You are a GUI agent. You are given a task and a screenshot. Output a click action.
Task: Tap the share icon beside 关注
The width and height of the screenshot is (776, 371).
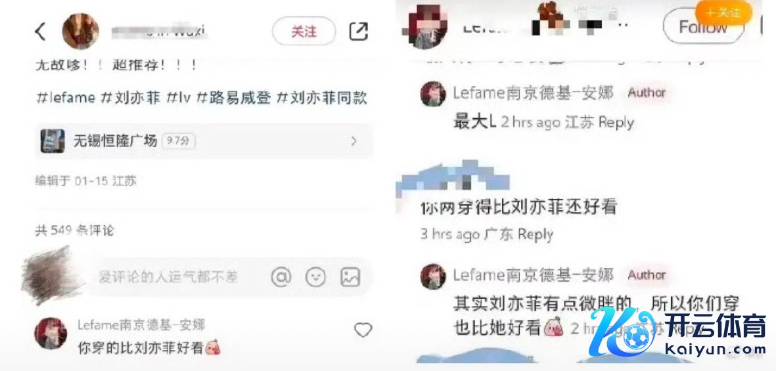[x=358, y=31]
